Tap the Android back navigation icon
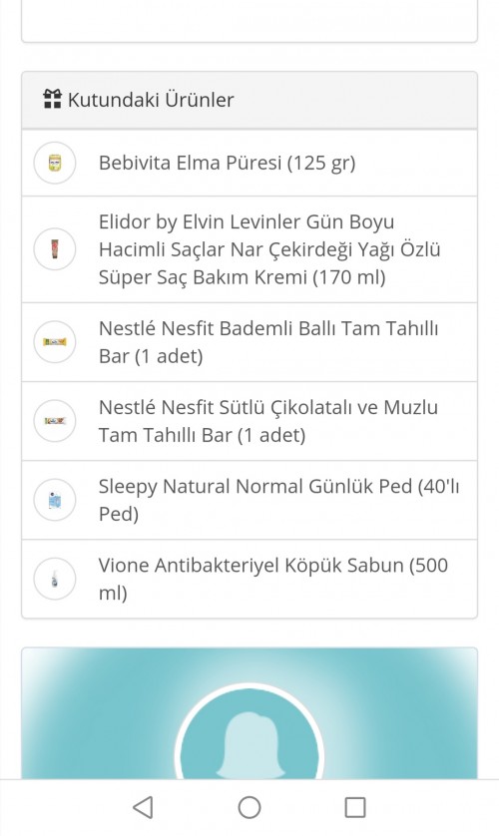 click(143, 807)
